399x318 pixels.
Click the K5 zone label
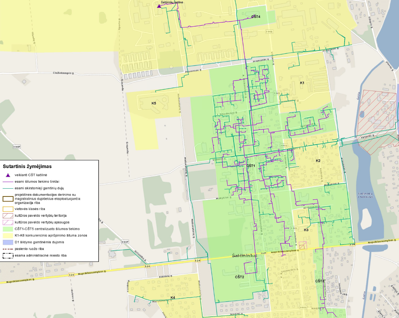[x=154, y=103]
